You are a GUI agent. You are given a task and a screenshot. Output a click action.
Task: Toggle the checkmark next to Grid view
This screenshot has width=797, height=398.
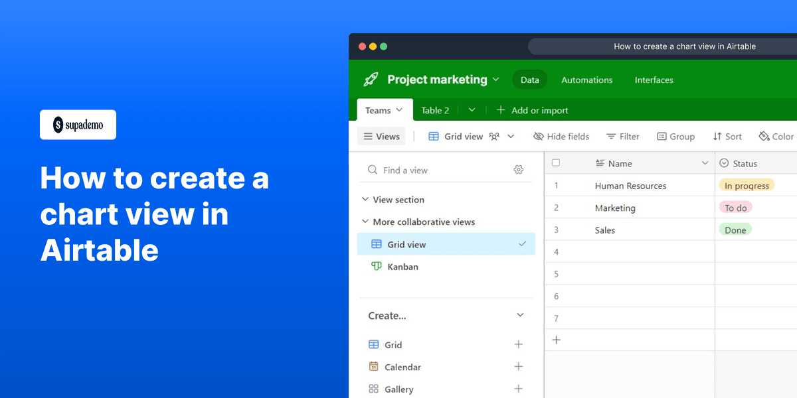(x=521, y=244)
